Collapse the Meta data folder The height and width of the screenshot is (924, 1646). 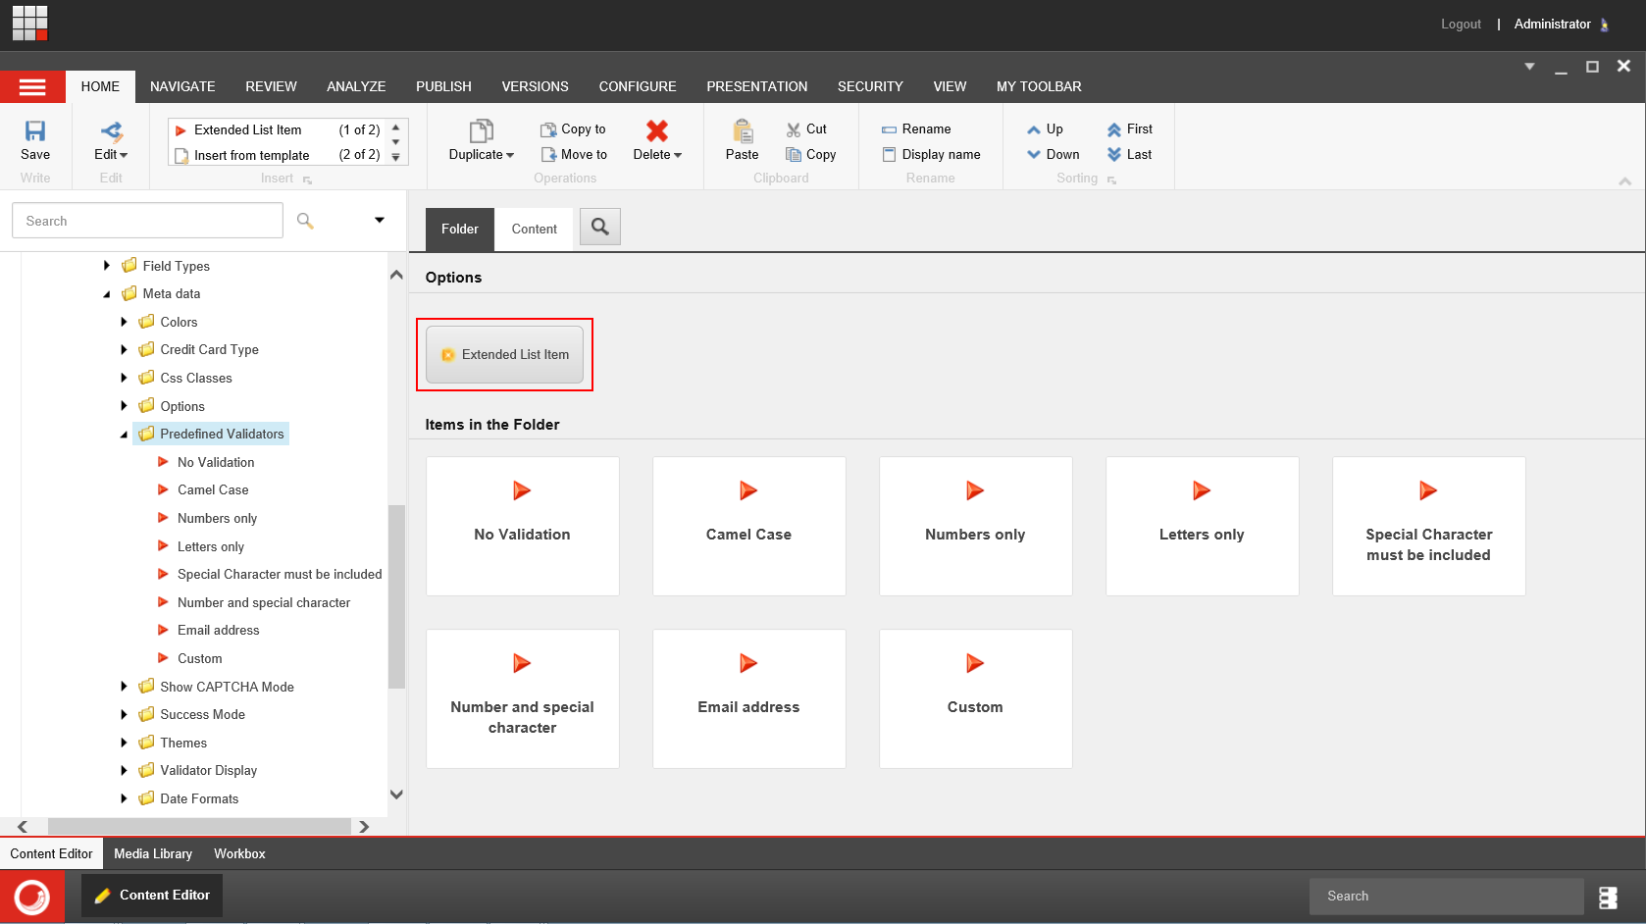point(108,293)
